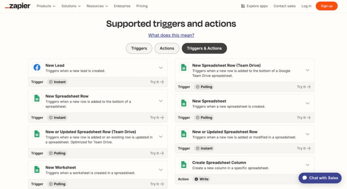Click Sheets icon on New or Updated Spreadsheet Row (Team Drive)
Viewport: 347px width, 189px height.
click(x=37, y=134)
